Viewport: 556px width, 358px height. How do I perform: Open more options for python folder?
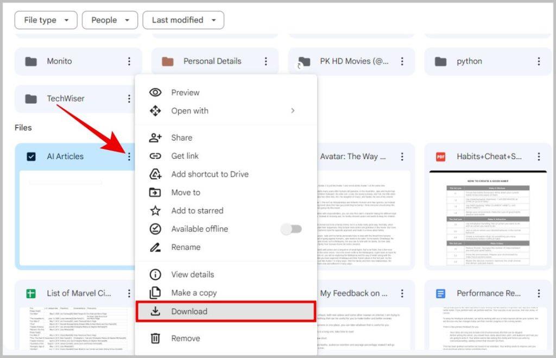click(539, 61)
